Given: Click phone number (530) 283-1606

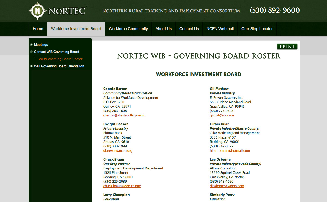Looking at the screenshot, I should pos(115,111).
